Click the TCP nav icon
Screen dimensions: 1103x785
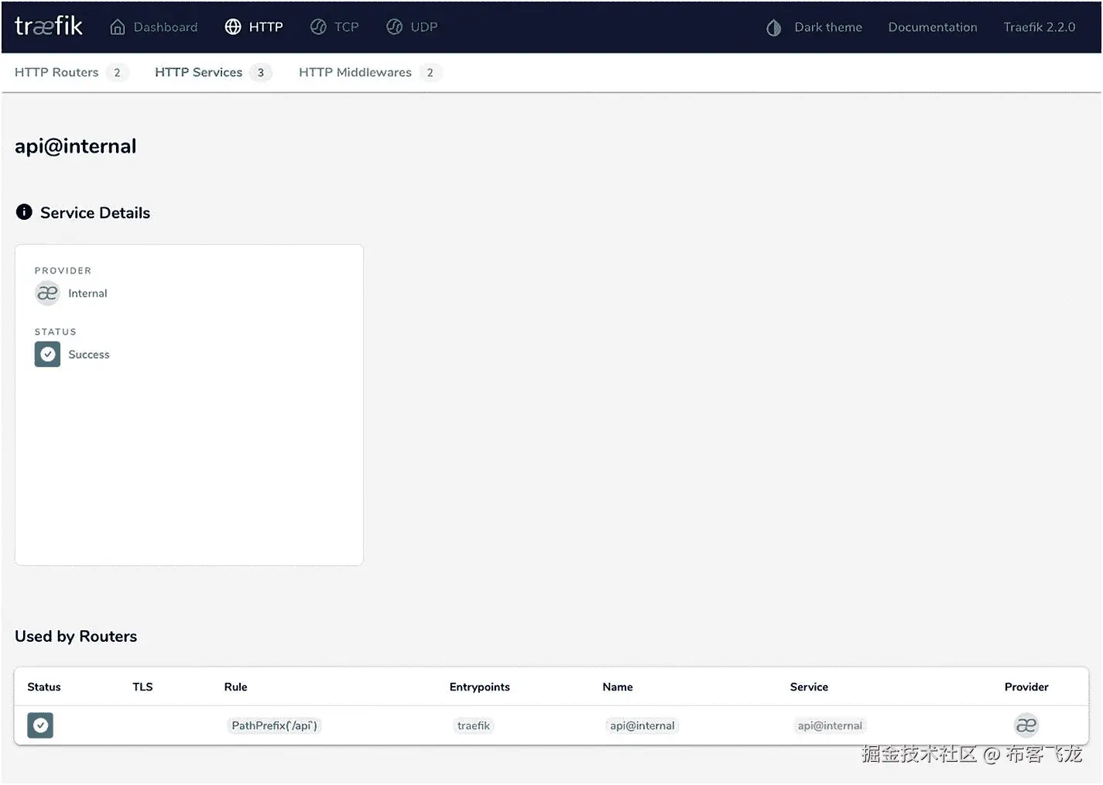click(318, 27)
